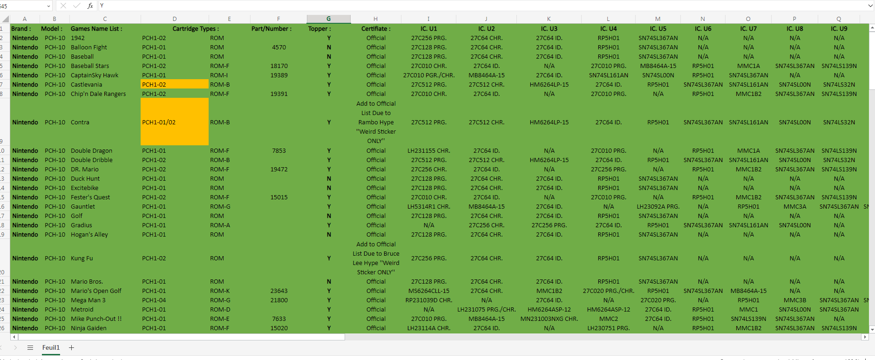Select the '1942' game name cell
Screen dimensions: 875x360
tap(105, 38)
